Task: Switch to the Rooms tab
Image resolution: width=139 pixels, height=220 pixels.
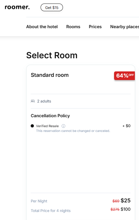Action: pos(73,27)
